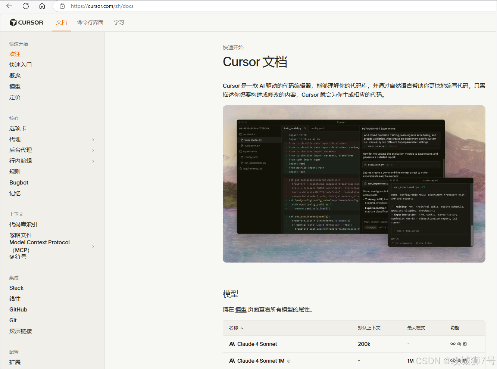Open the 选项卡 sidebar page
The width and height of the screenshot is (497, 369).
tap(18, 128)
